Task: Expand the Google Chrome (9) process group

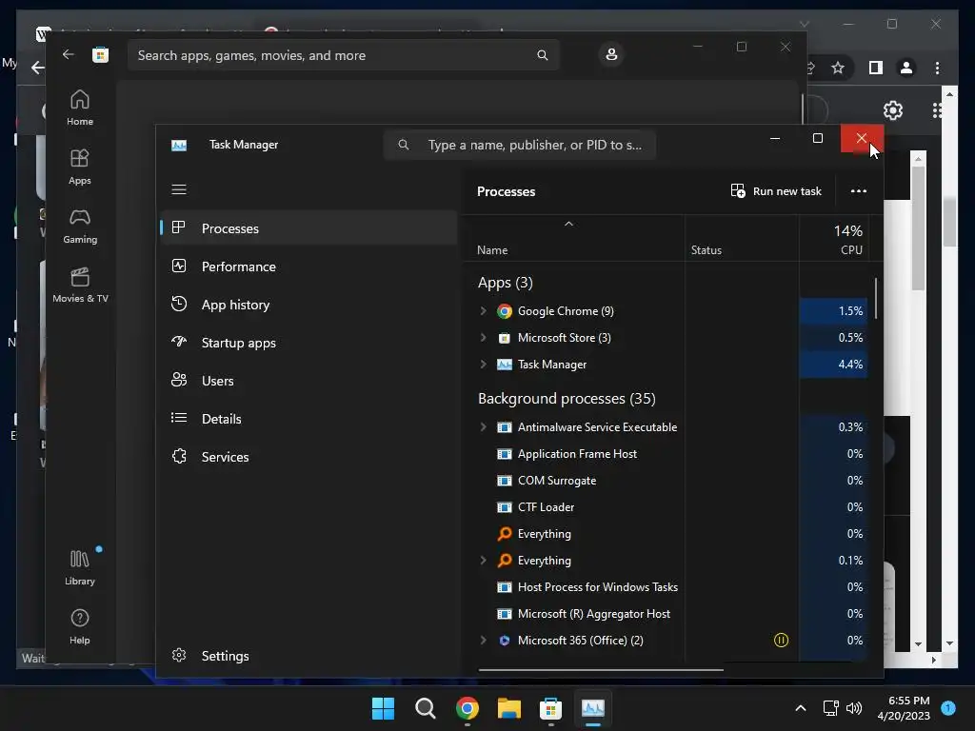Action: [x=483, y=311]
